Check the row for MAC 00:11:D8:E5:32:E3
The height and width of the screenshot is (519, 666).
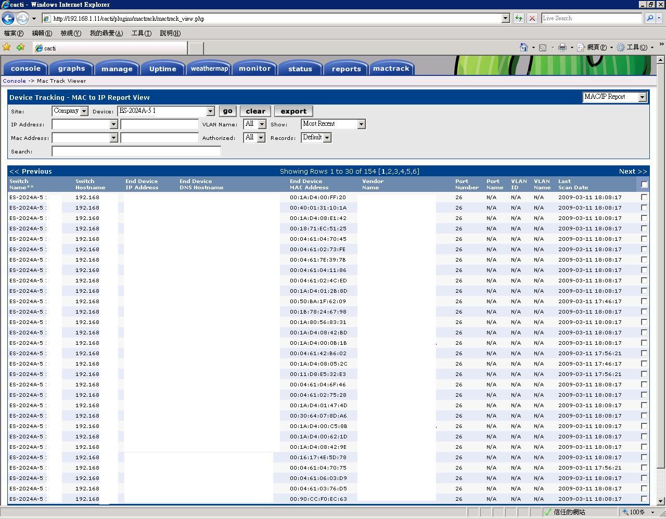644,374
